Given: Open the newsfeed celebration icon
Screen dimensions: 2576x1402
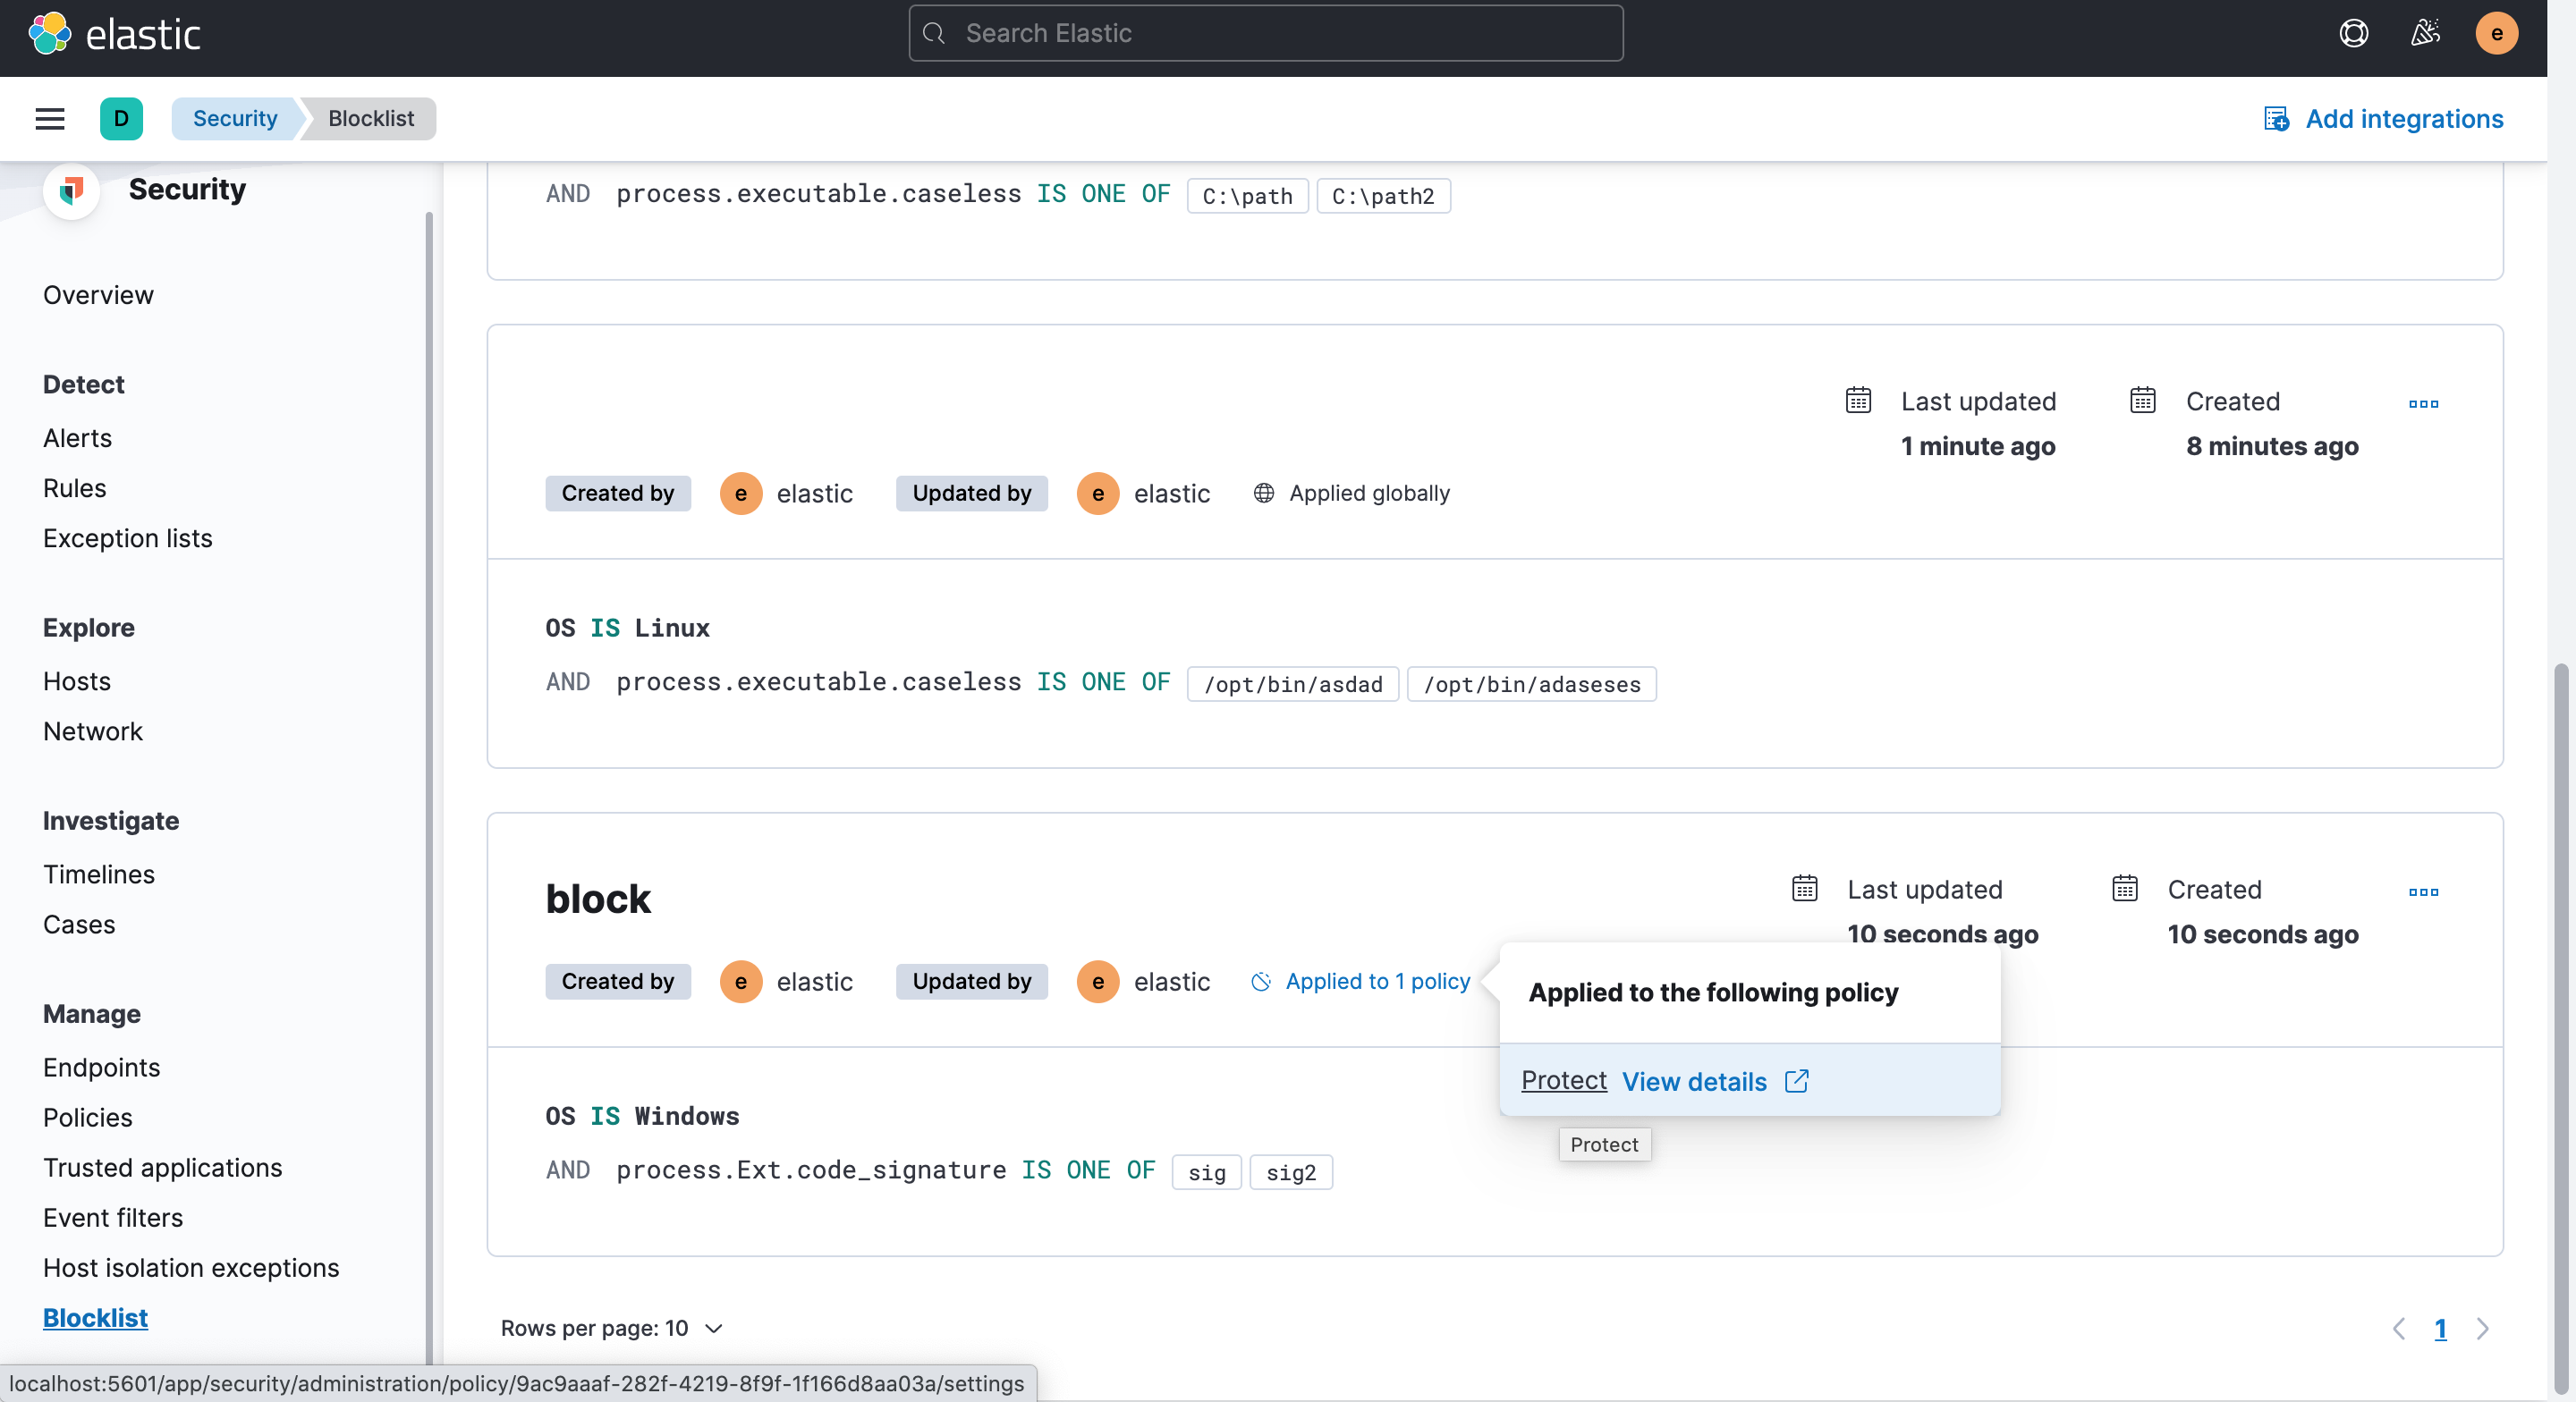Looking at the screenshot, I should coord(2425,34).
